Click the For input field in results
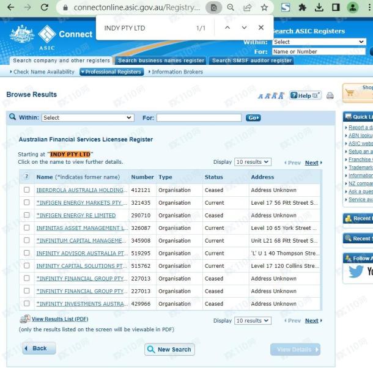Image resolution: width=373 pixels, height=368 pixels. (x=199, y=118)
